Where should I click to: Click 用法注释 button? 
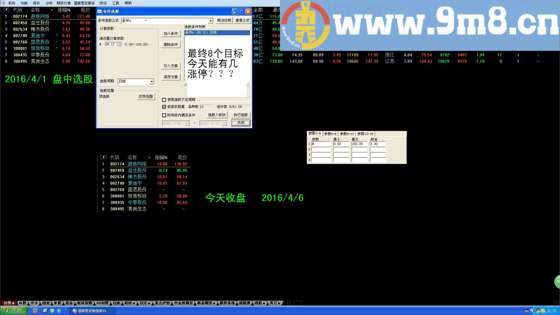[x=224, y=20]
